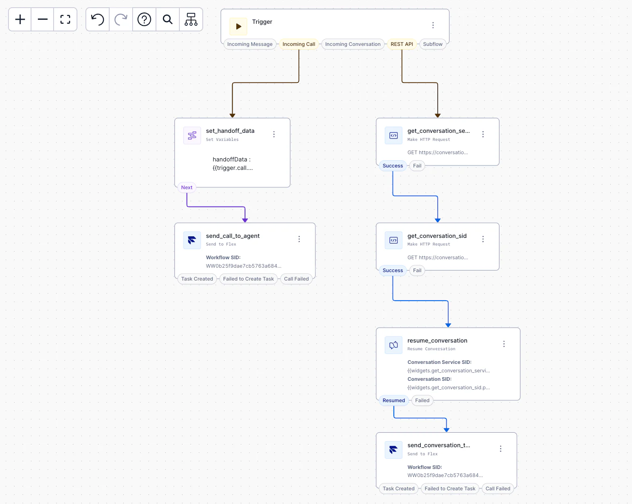The width and height of the screenshot is (632, 504).
Task: Open the canvas search magnifier
Action: [168, 19]
